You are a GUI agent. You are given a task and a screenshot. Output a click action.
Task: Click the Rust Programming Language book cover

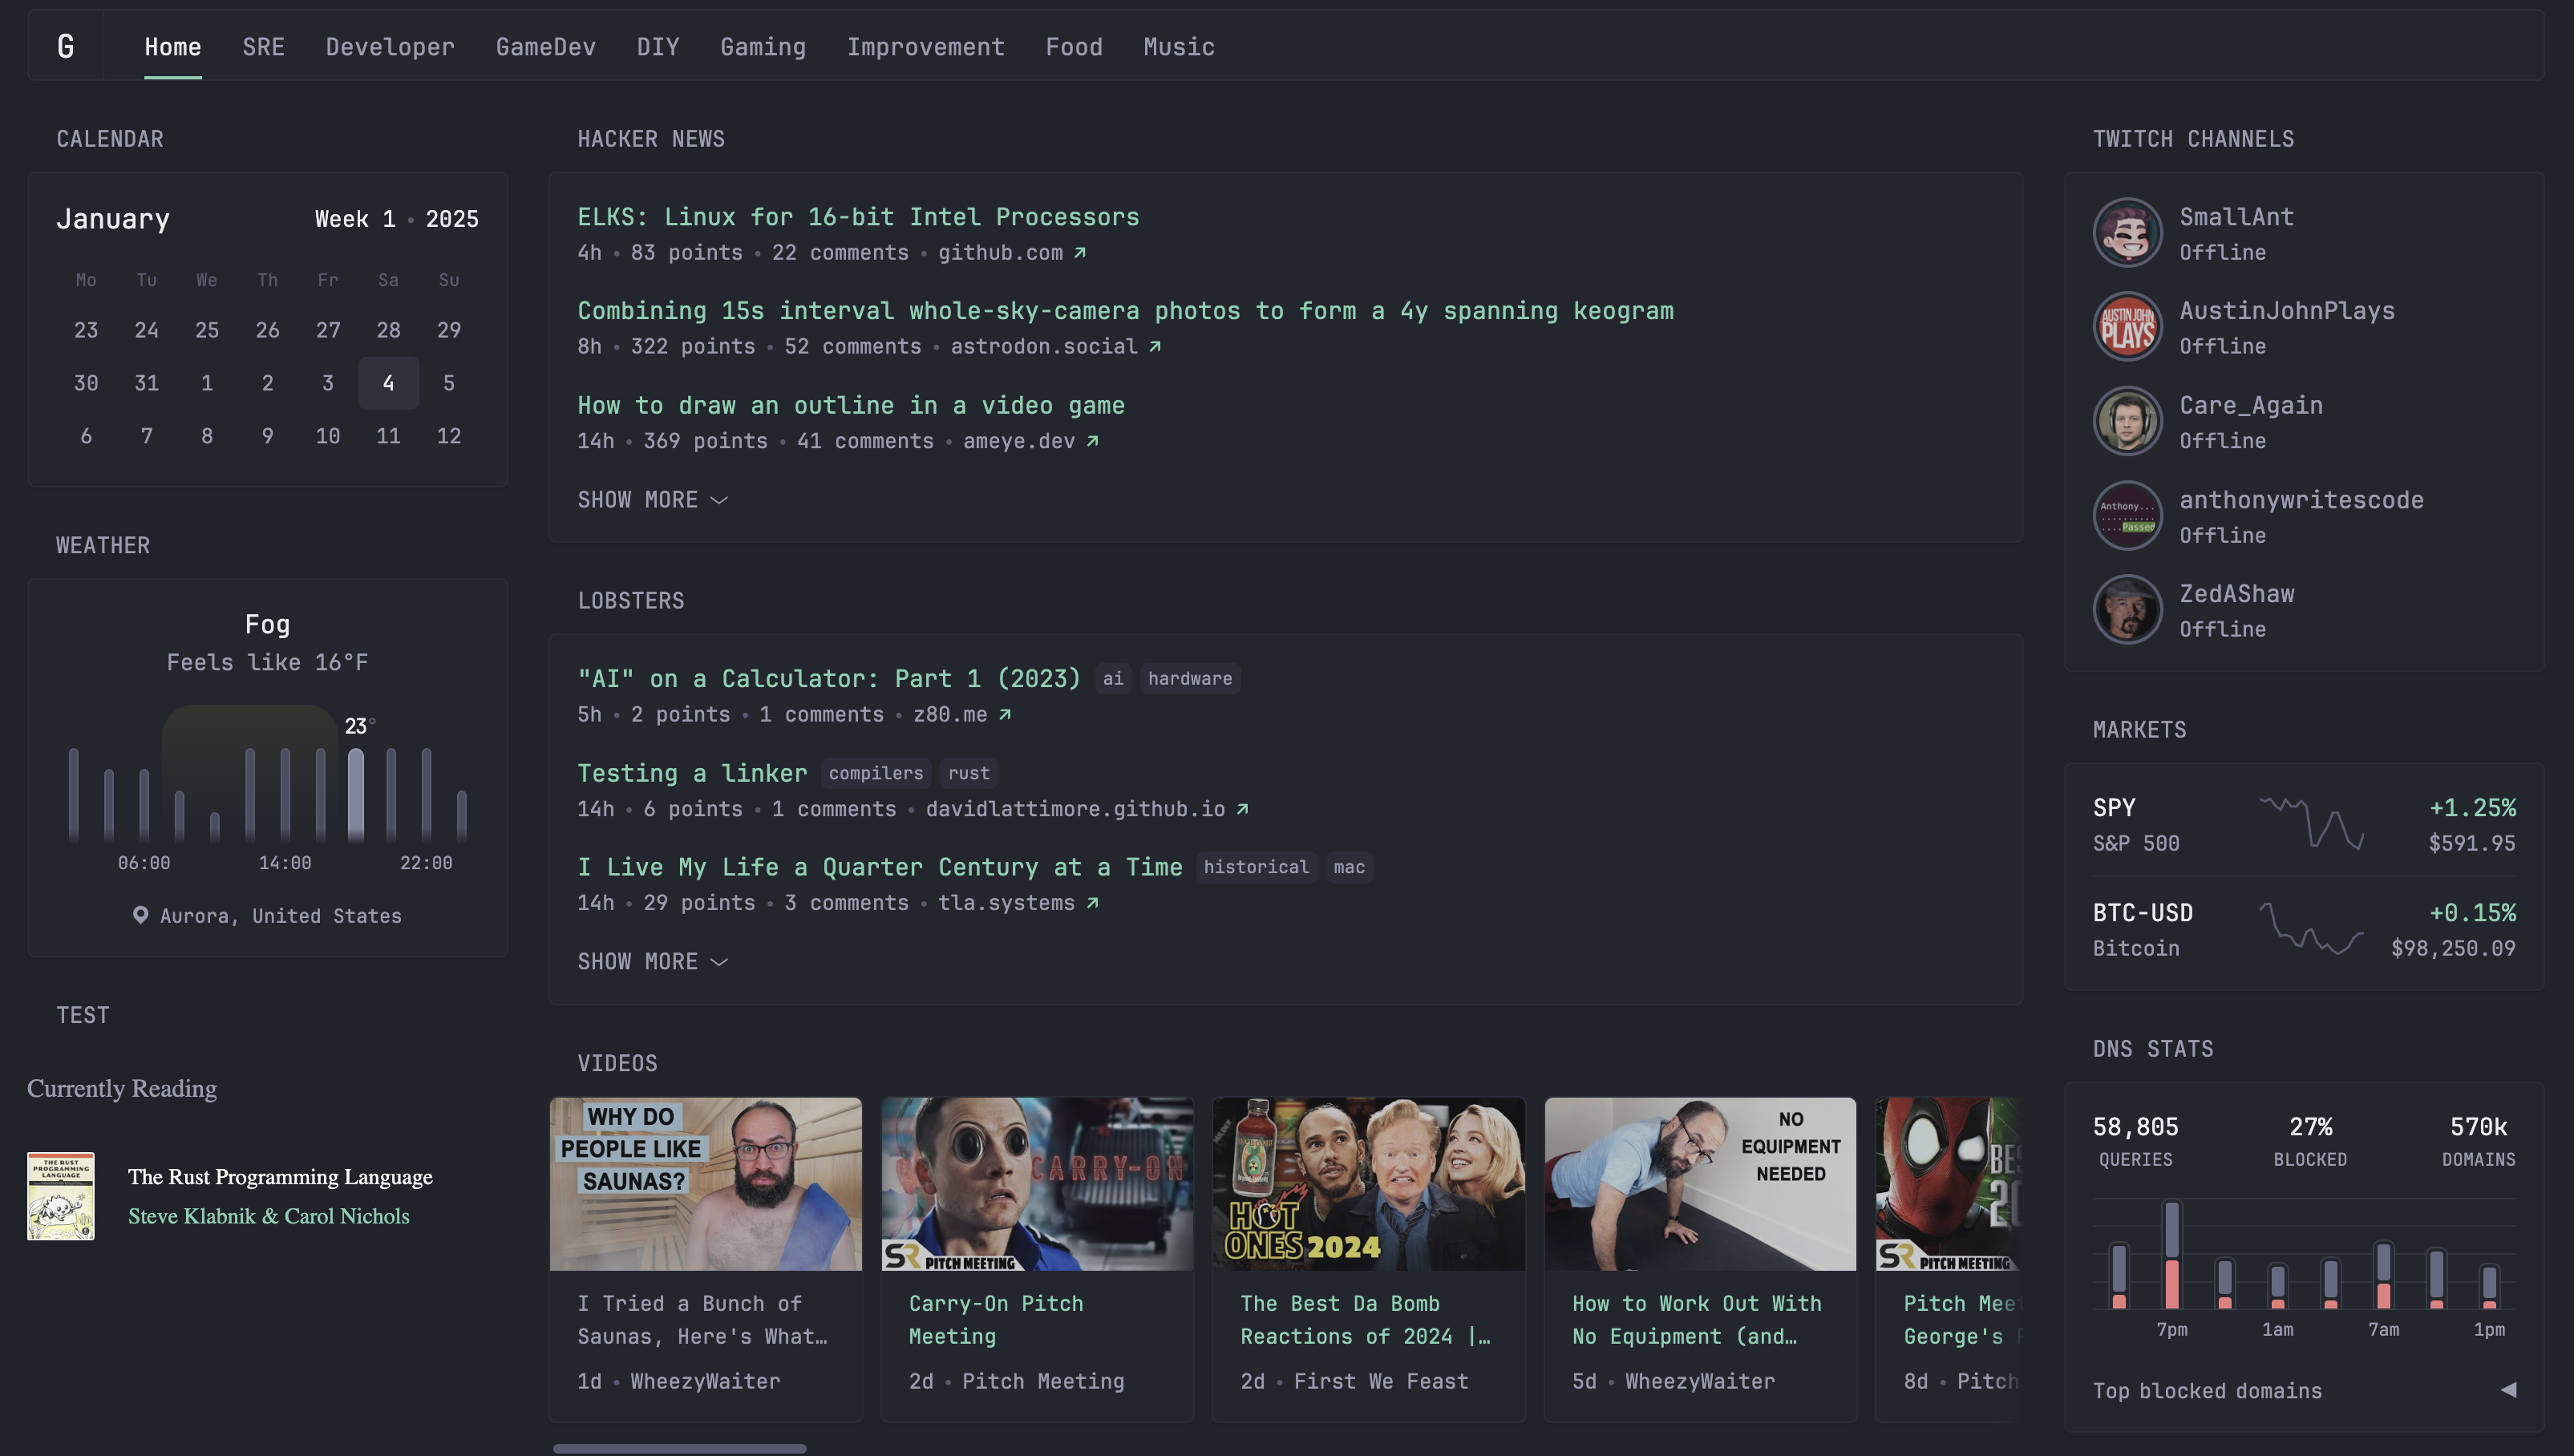[x=61, y=1196]
